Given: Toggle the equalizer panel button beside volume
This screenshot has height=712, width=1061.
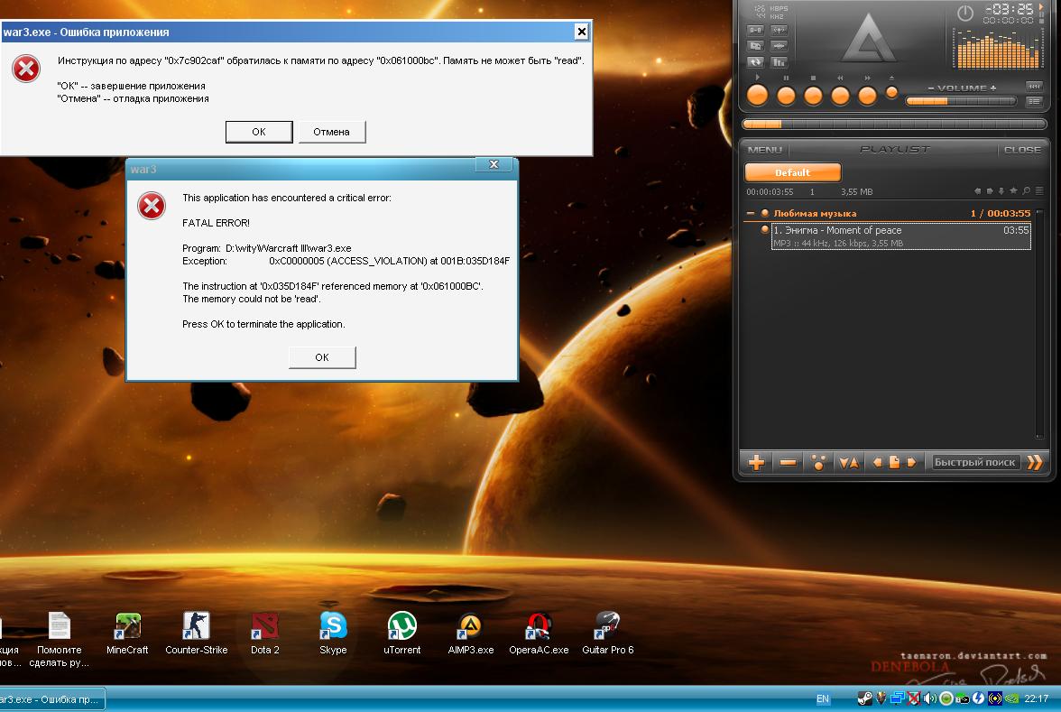Looking at the screenshot, I should coord(1033,86).
